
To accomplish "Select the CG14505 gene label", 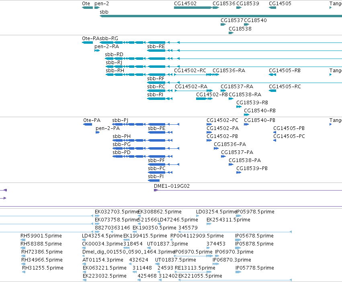I will pyautogui.click(x=280, y=4).
